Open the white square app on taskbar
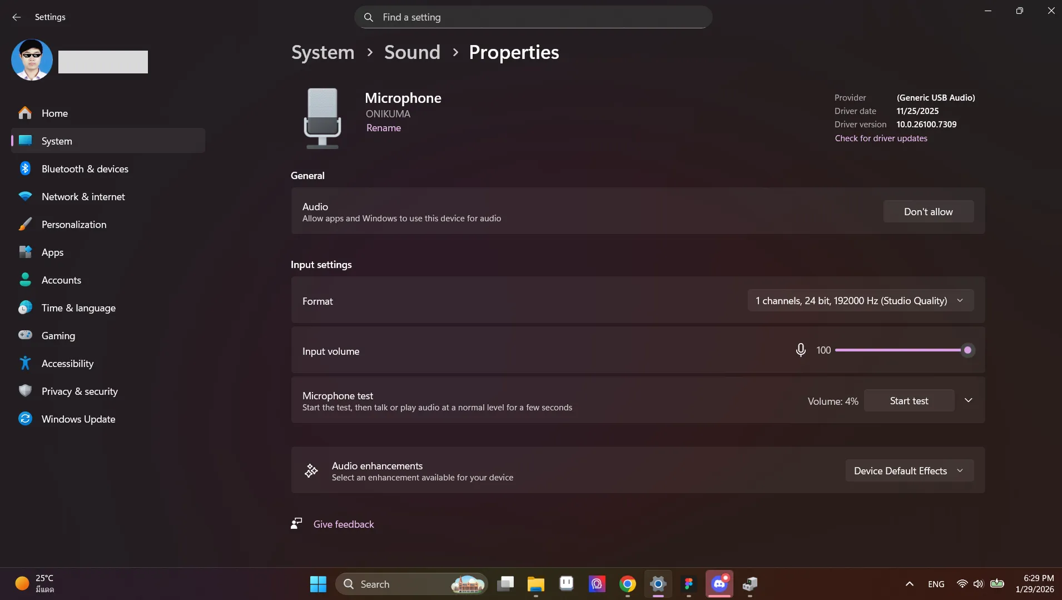 point(567,583)
